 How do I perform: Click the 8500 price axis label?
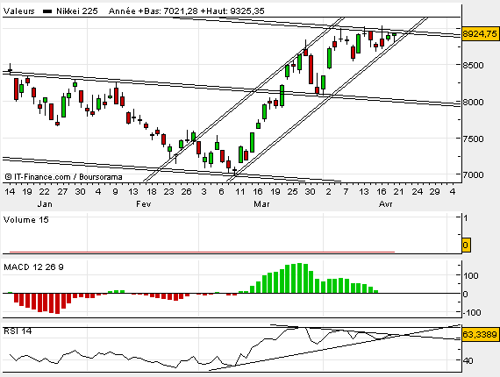pos(473,66)
